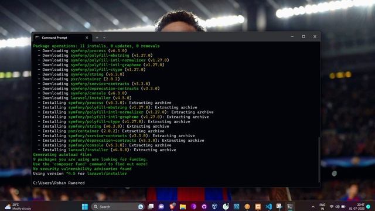375x211 pixels.
Task: Open the clock showing 20:47
Action: click(x=357, y=207)
